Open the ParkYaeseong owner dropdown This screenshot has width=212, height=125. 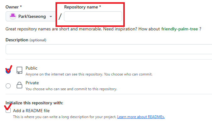tap(31, 16)
